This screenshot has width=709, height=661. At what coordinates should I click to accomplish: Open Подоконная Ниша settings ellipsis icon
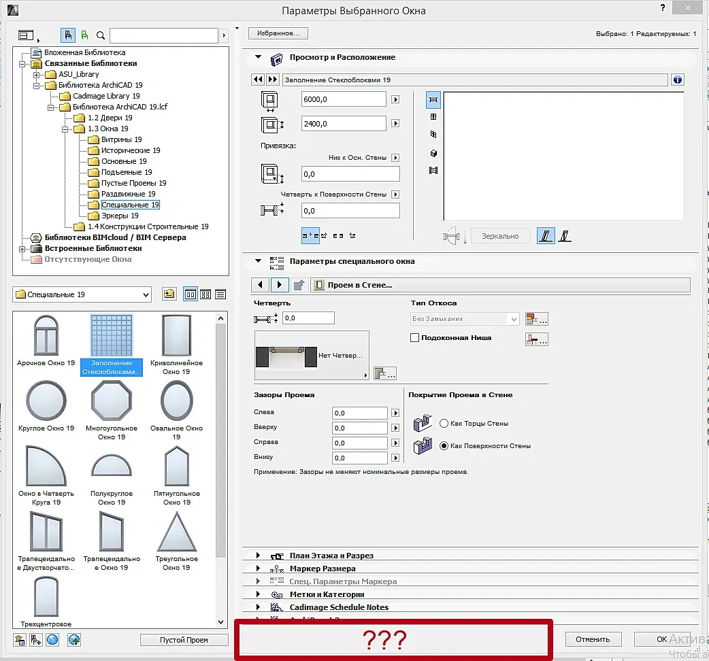537,339
